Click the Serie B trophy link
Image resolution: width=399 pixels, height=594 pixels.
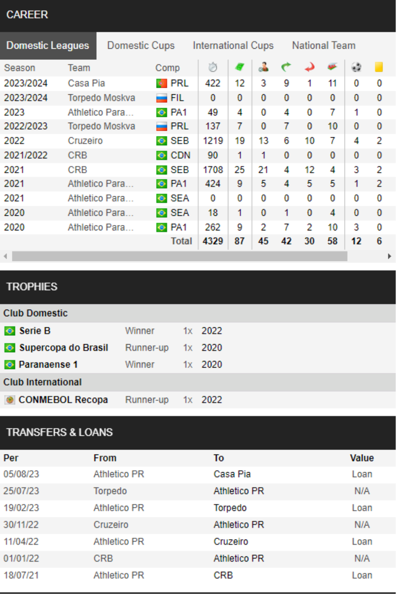(35, 331)
